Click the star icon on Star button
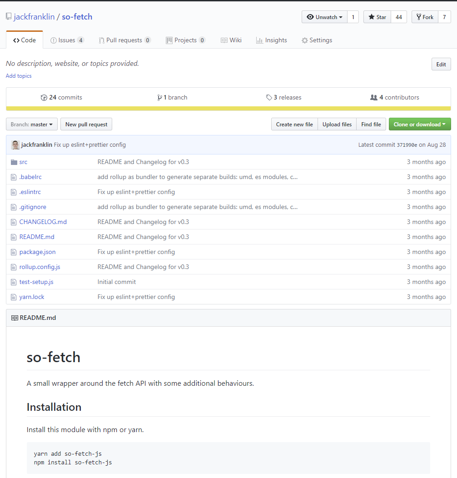Image resolution: width=457 pixels, height=478 pixels. [371, 17]
